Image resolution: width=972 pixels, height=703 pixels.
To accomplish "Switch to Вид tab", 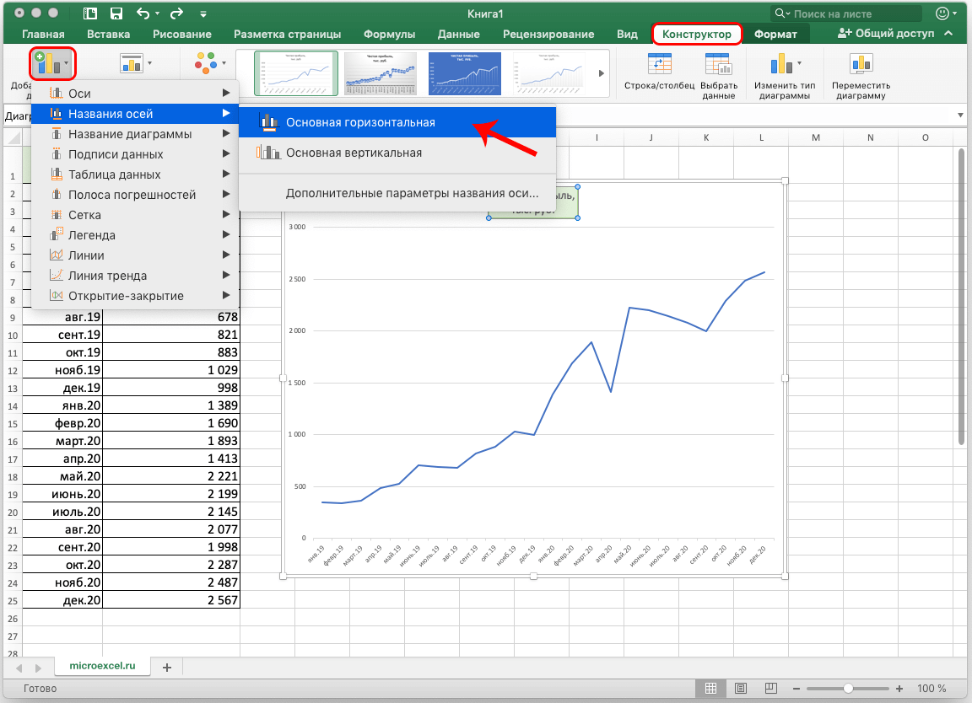I will click(628, 34).
